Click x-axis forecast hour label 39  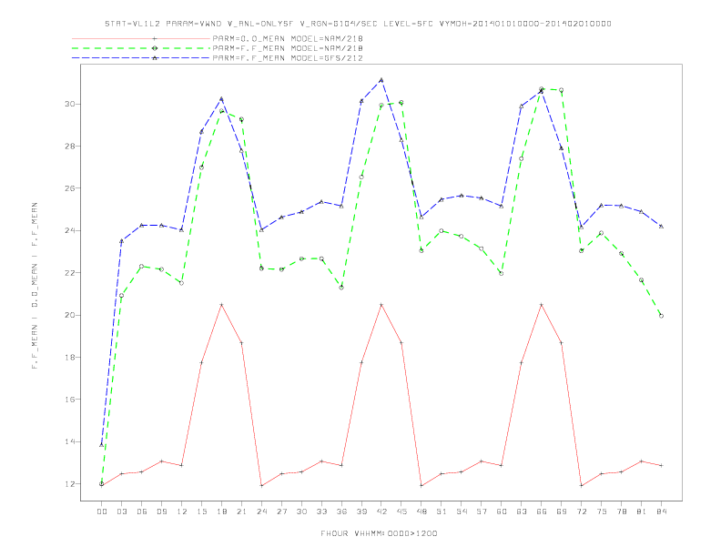tap(361, 511)
